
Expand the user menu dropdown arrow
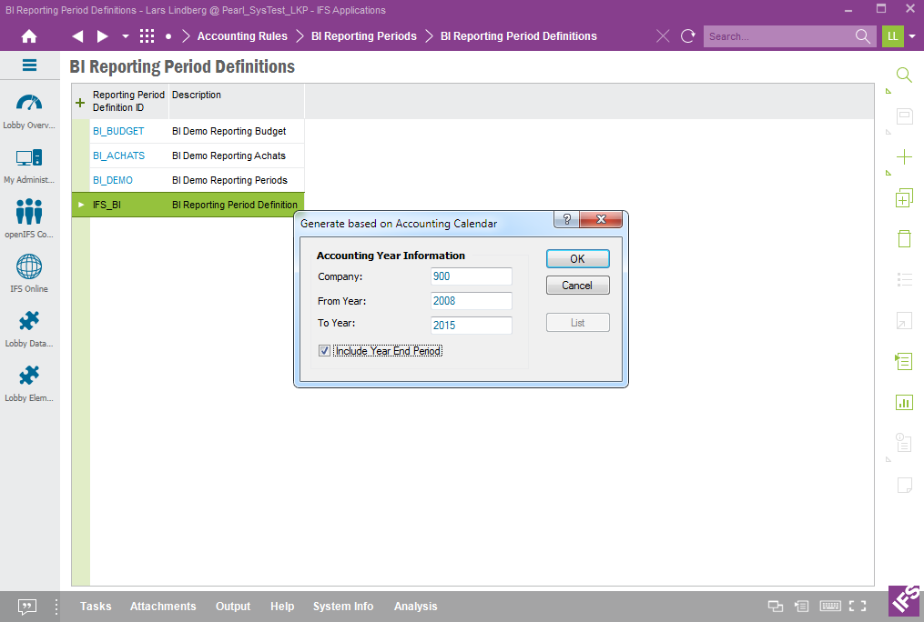912,36
